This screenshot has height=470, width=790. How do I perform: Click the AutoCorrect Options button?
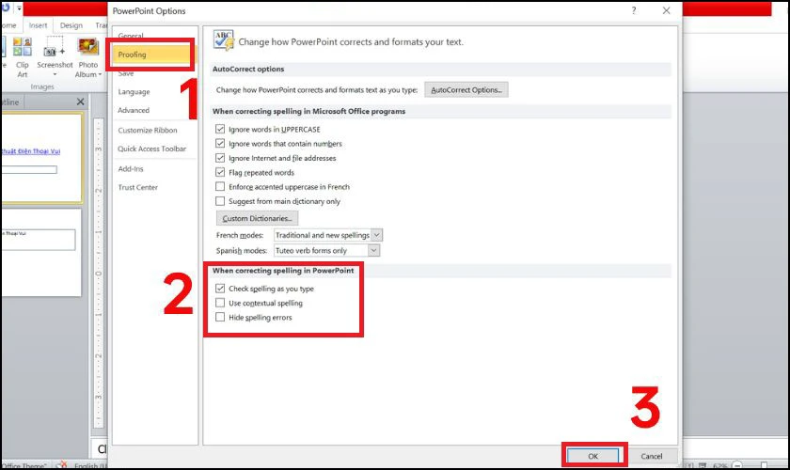coord(466,89)
